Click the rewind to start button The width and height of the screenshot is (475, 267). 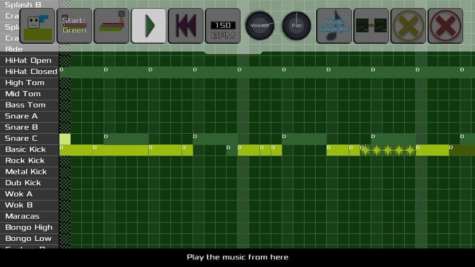(185, 26)
